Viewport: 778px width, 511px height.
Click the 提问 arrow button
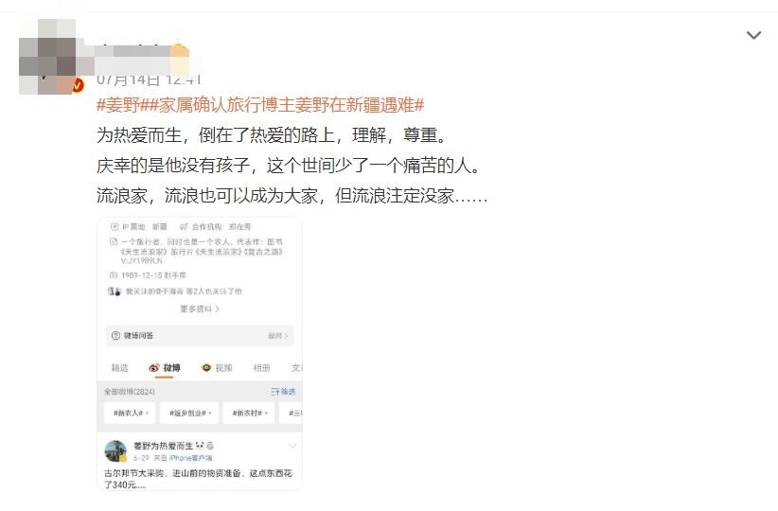(278, 336)
